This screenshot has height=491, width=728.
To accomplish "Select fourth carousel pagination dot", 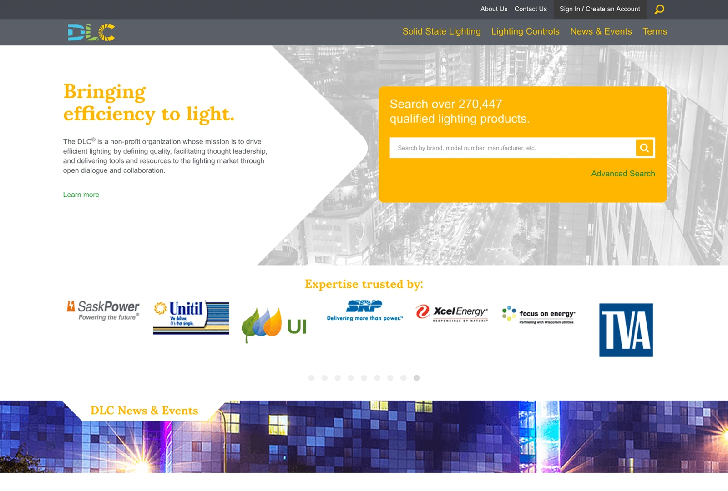I will tap(351, 378).
